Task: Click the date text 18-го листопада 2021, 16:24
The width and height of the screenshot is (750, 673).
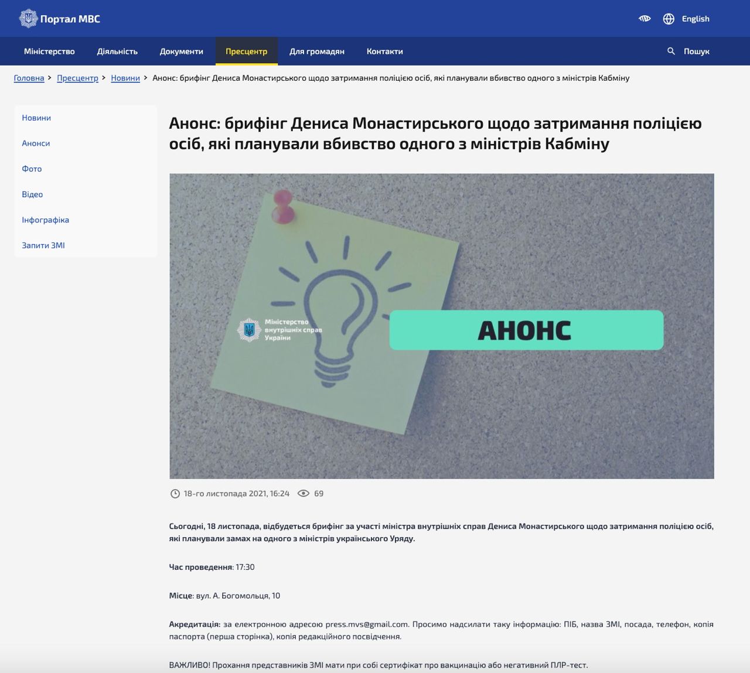Action: (236, 494)
